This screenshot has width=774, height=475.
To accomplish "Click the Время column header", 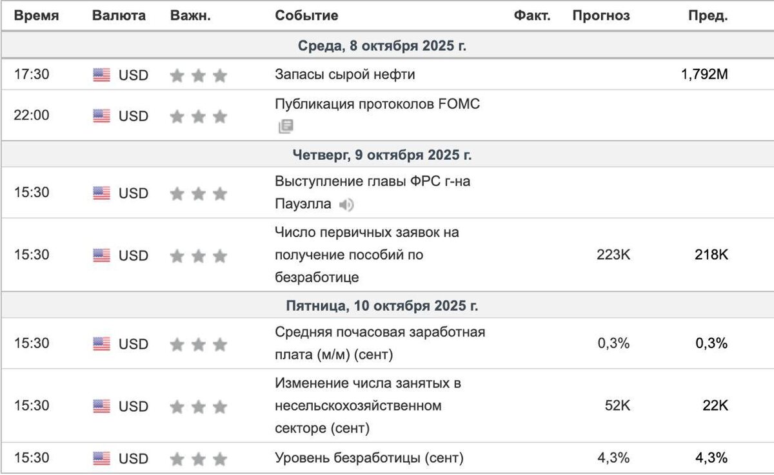I will click(37, 16).
